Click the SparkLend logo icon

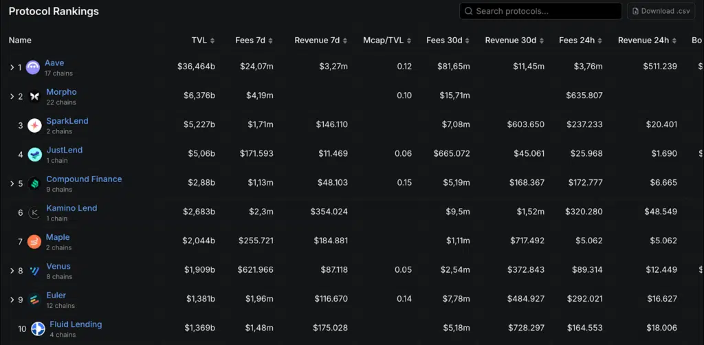tap(34, 126)
